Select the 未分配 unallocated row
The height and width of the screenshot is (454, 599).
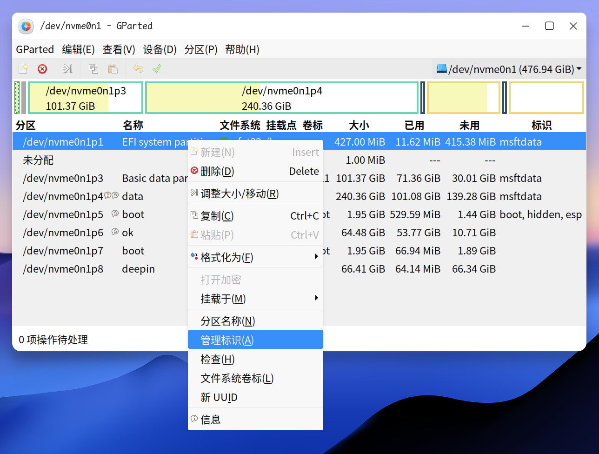click(x=38, y=160)
